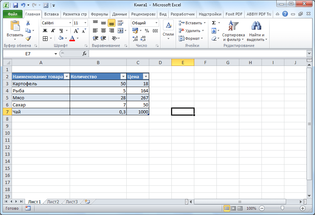Click the Файл button
This screenshot has height=215, width=315.
click(x=13, y=14)
